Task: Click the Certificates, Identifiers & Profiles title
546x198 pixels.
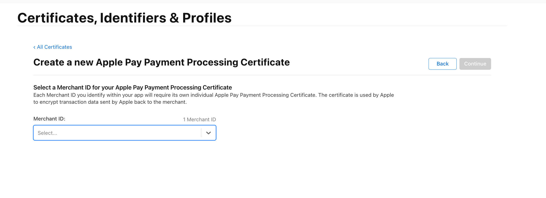Action: [124, 18]
